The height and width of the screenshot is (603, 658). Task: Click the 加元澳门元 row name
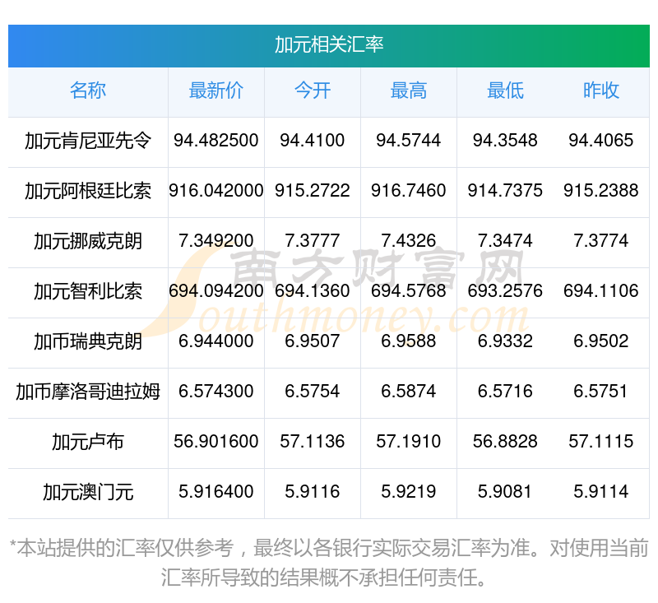click(x=88, y=492)
